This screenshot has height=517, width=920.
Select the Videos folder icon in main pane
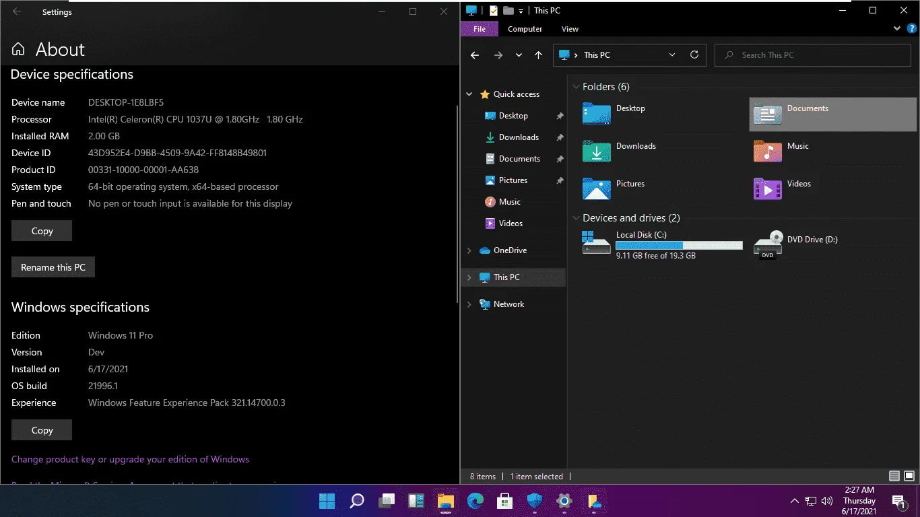tap(767, 188)
